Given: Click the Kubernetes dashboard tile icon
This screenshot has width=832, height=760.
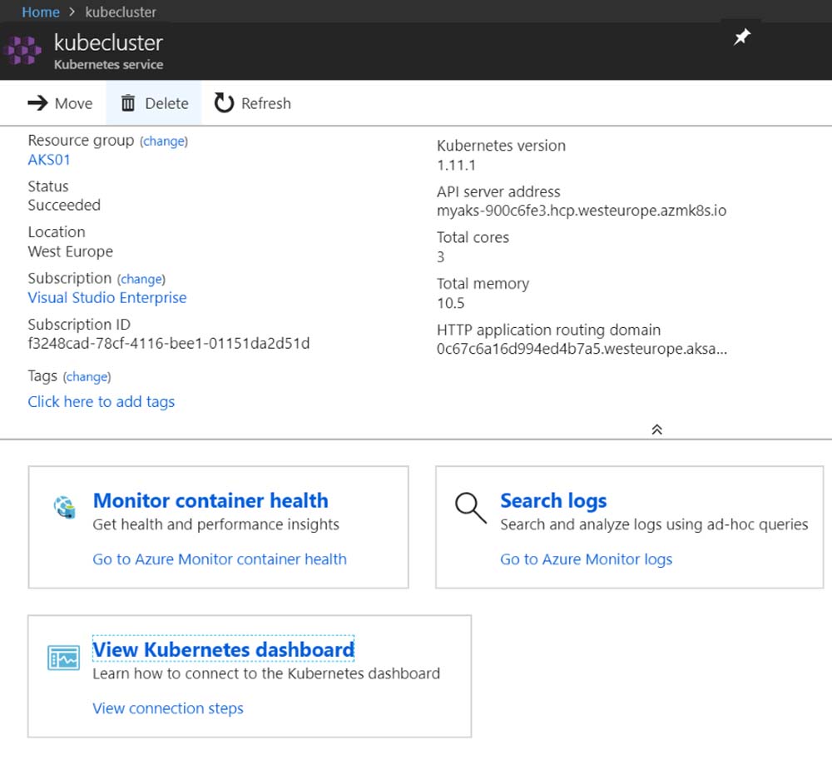Looking at the screenshot, I should tap(64, 658).
